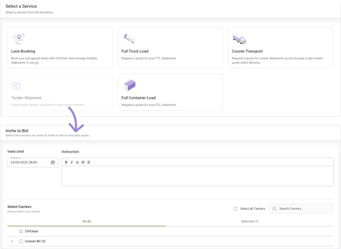Viewport: 341px width, 249px height.
Task: Toggle bold formatting in Instruction editor
Action: point(66,162)
